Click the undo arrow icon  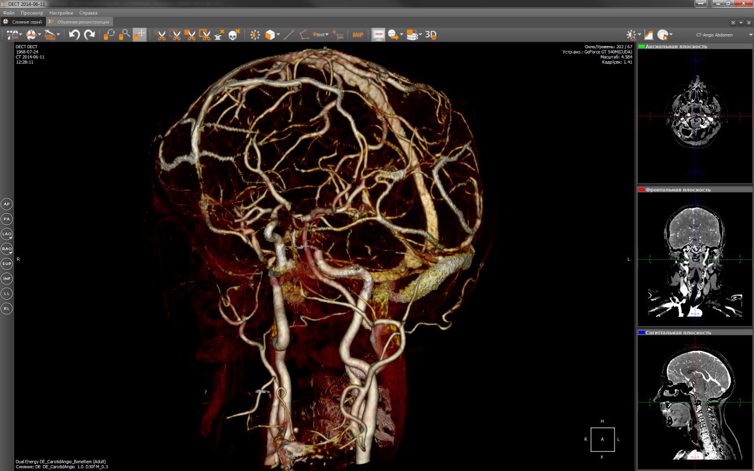tap(74, 35)
